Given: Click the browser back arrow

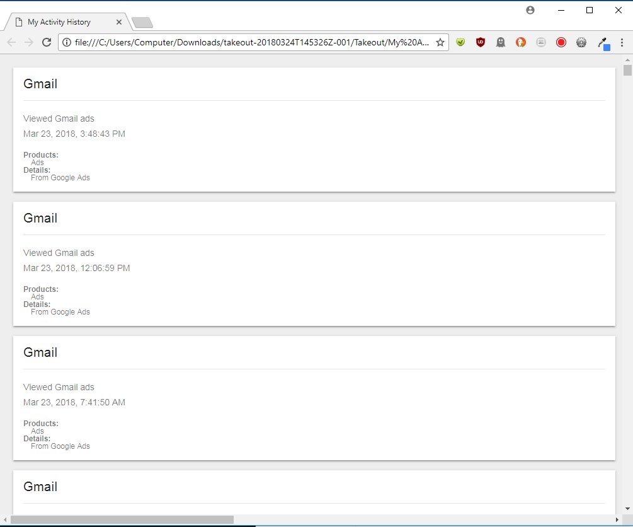Looking at the screenshot, I should (x=11, y=42).
